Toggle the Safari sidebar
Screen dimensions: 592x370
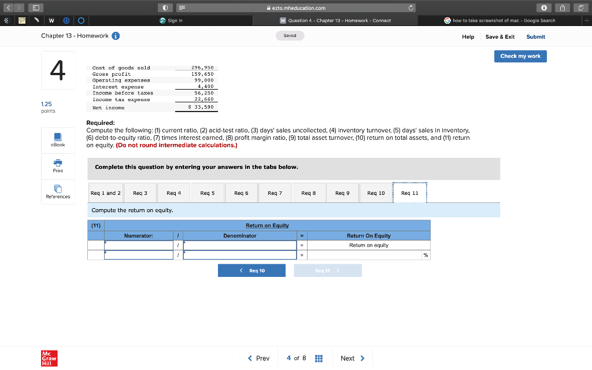coord(35,8)
